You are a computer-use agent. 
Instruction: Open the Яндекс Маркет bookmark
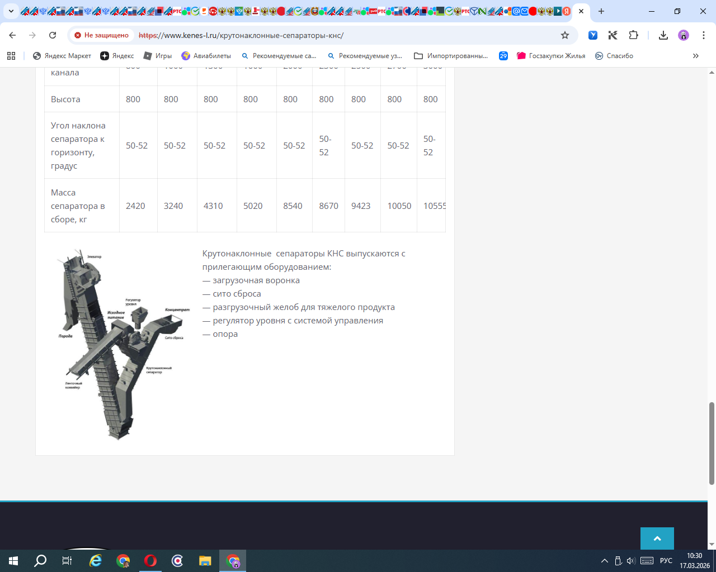(62, 56)
